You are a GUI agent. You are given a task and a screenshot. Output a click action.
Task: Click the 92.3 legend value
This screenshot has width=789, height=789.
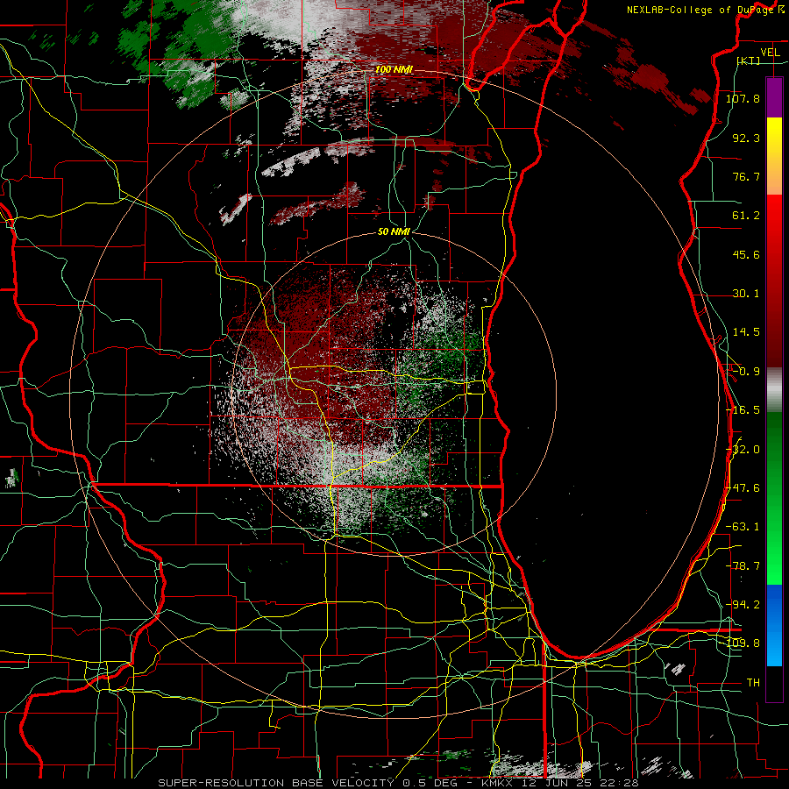tap(746, 138)
